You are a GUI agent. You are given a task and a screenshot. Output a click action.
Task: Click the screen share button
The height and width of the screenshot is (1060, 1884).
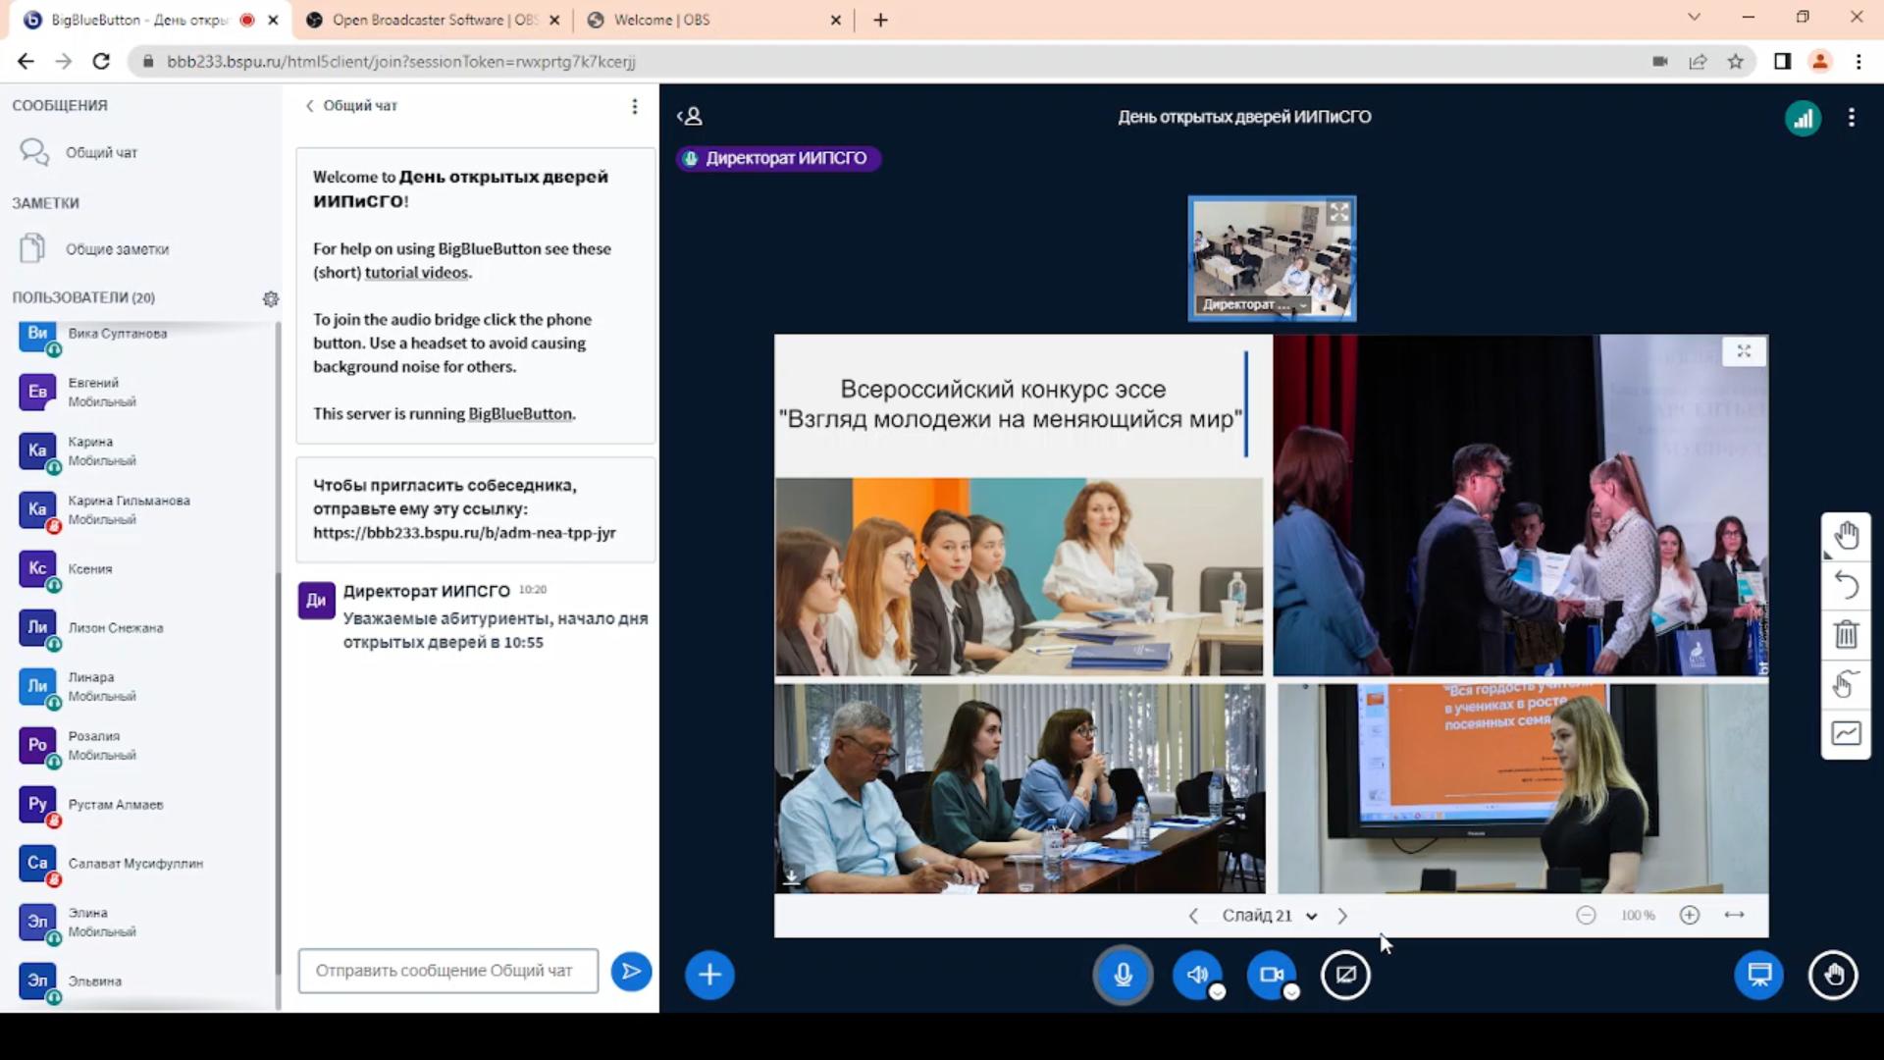(1345, 975)
